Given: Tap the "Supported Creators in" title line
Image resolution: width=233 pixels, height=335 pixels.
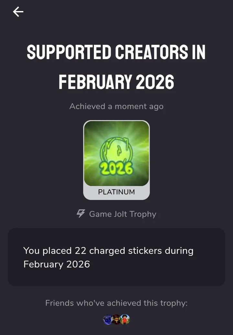Looking at the screenshot, I should pos(116,52).
